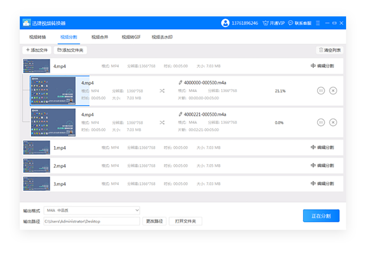Select the 4.mp4 top row thumbnail
Image resolution: width=367 pixels, height=253 pixels.
[x=37, y=66]
